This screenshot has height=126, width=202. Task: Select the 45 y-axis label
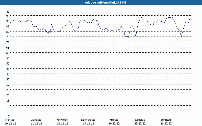8,69
